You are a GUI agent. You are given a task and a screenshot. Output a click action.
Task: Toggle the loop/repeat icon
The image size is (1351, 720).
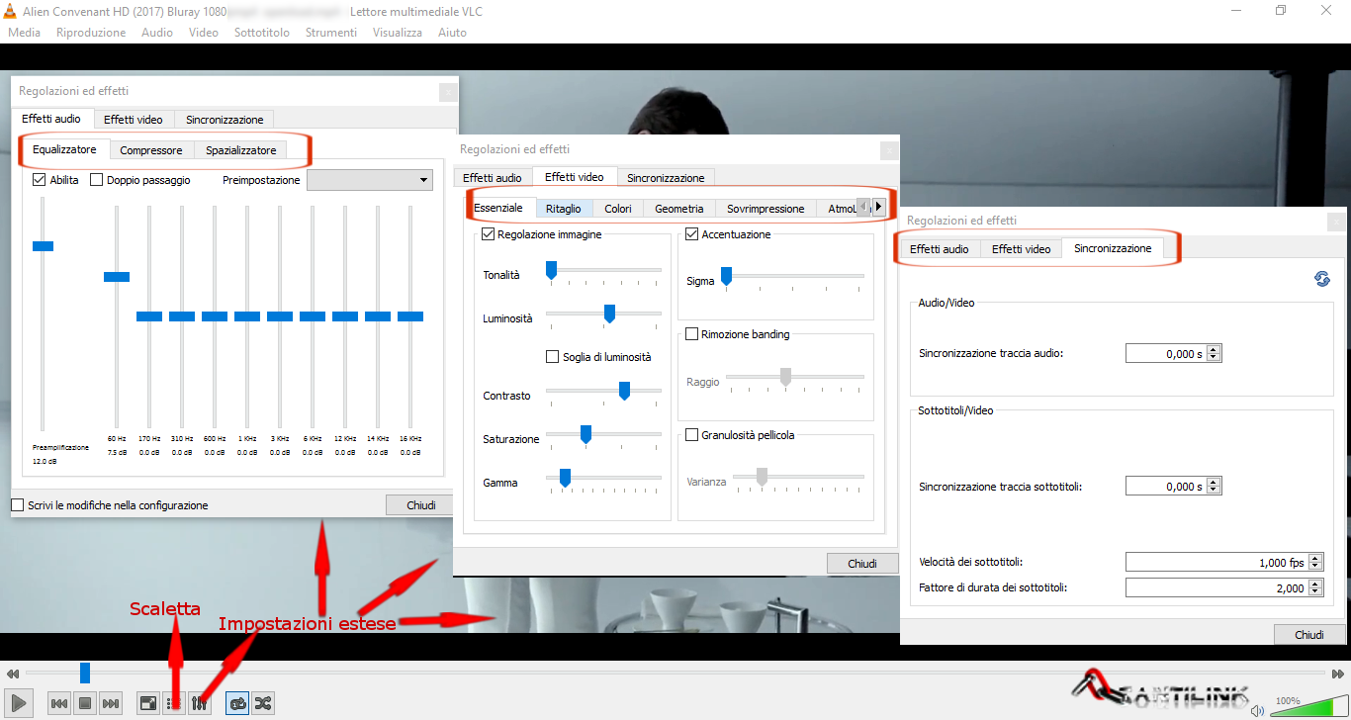click(237, 703)
